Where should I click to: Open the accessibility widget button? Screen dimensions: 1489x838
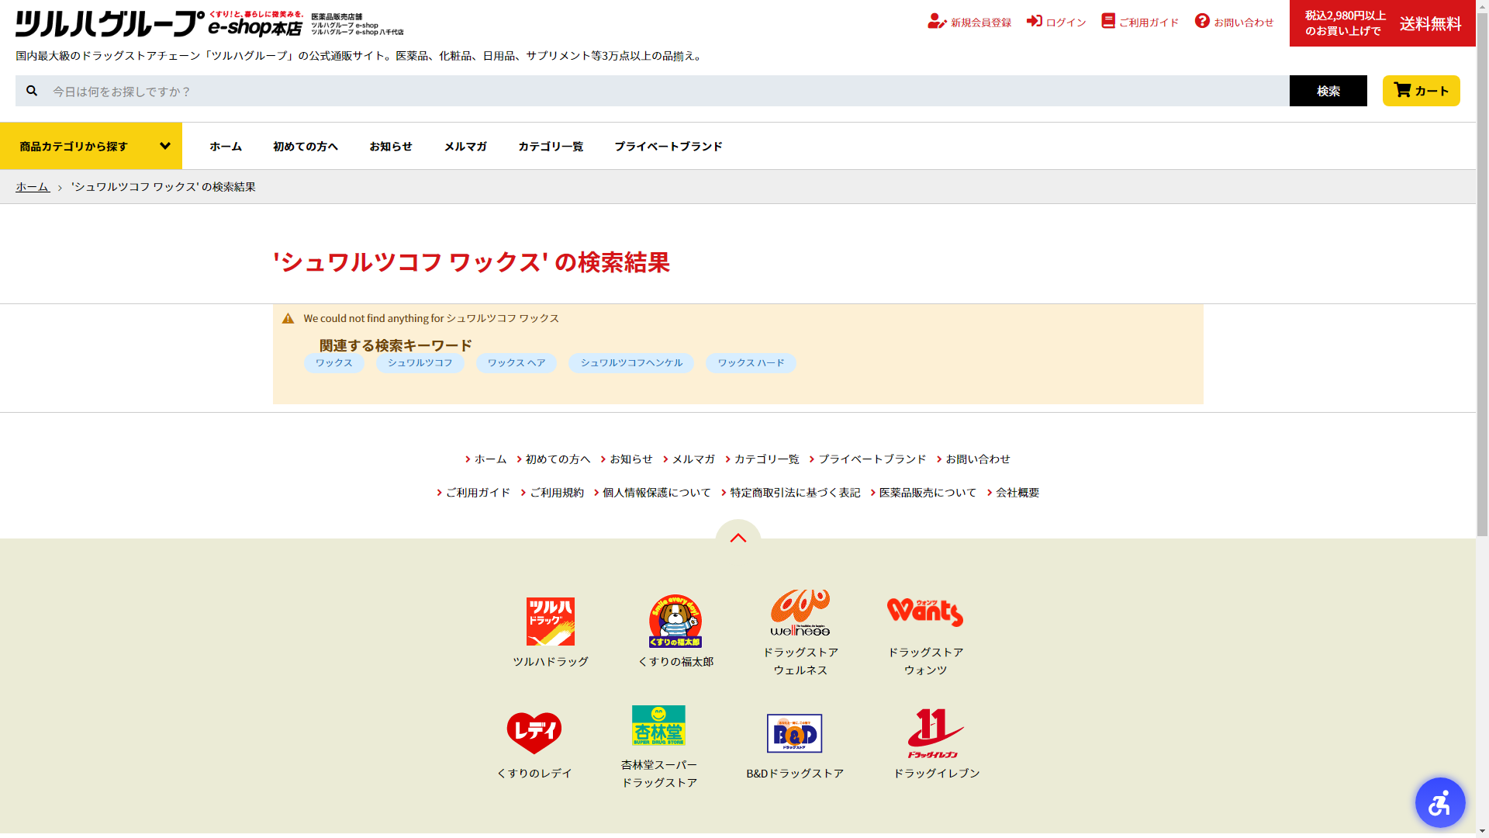pos(1439,802)
